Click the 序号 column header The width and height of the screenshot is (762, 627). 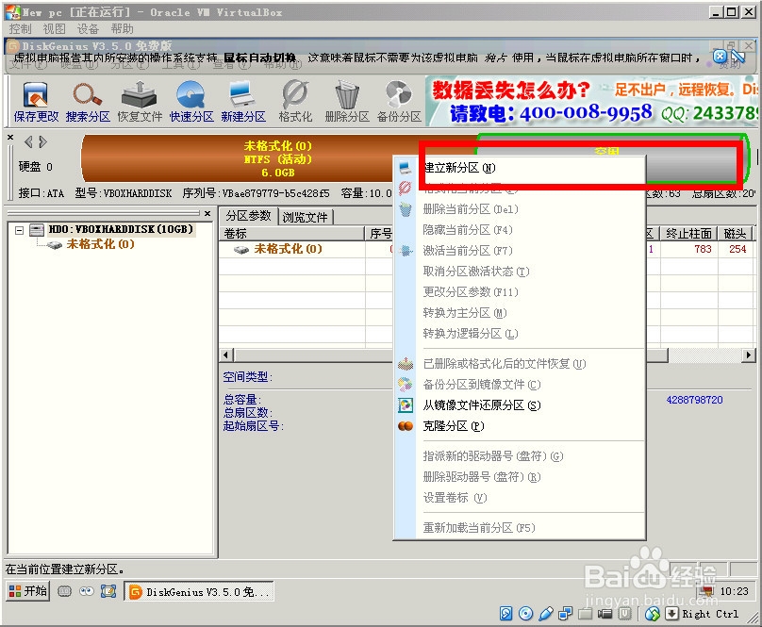380,234
